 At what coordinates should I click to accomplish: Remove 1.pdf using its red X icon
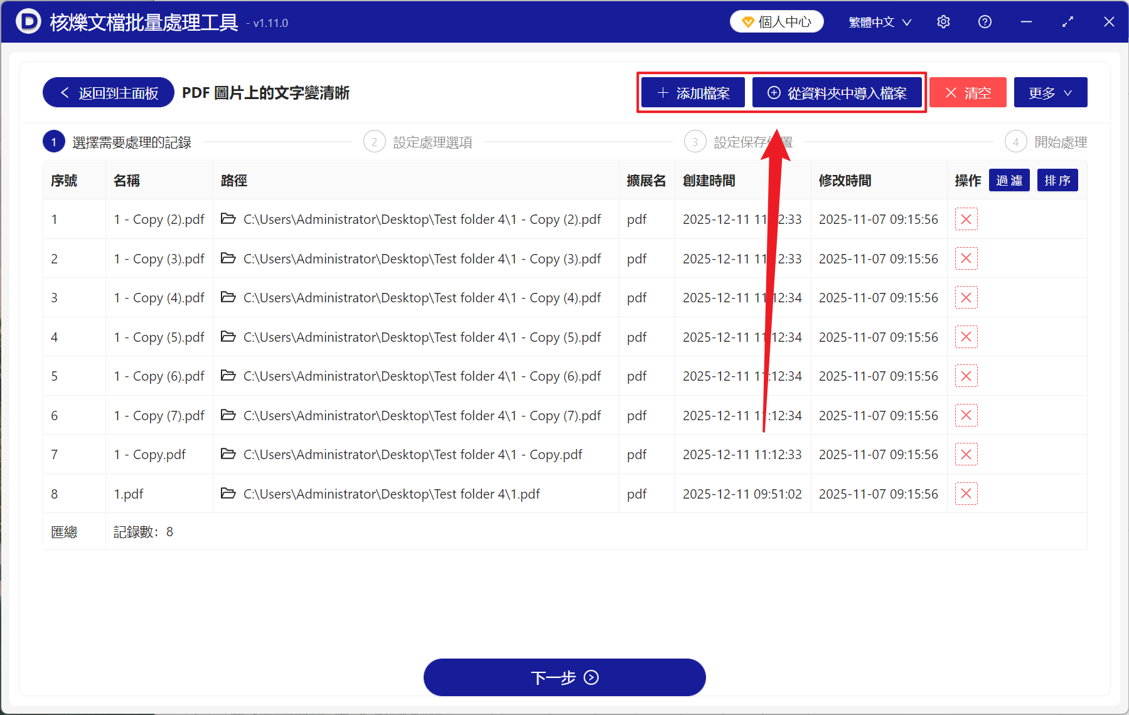[966, 494]
